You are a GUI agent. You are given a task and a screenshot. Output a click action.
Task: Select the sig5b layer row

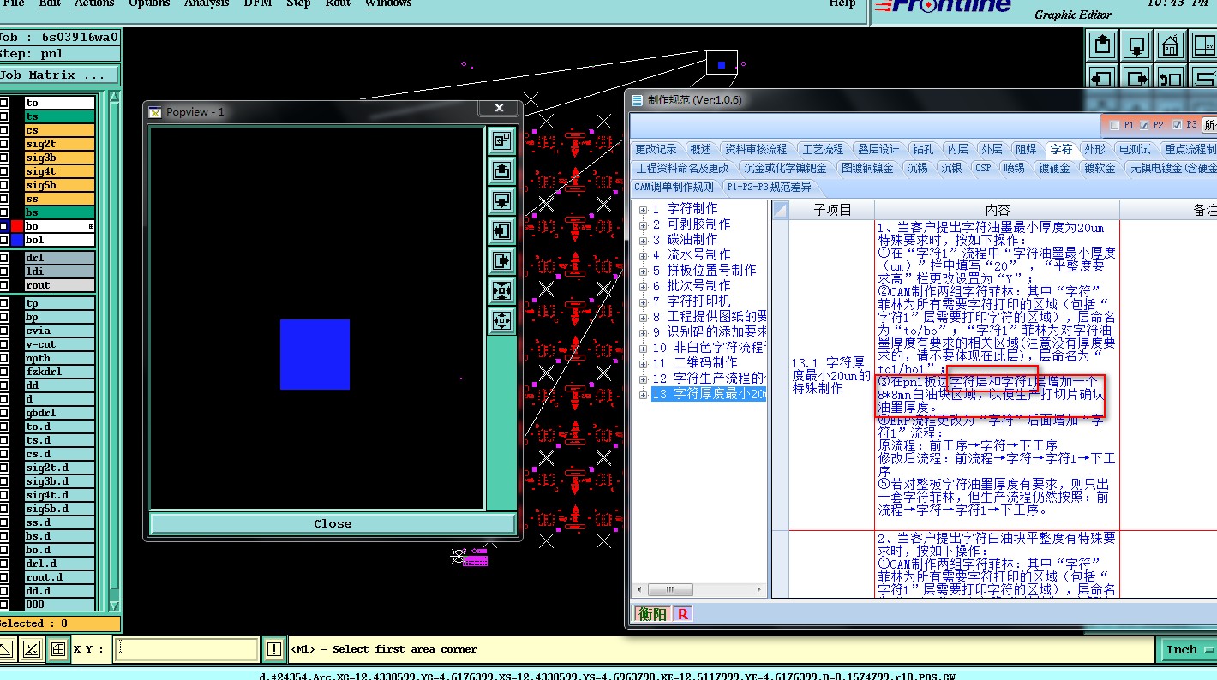(60, 185)
